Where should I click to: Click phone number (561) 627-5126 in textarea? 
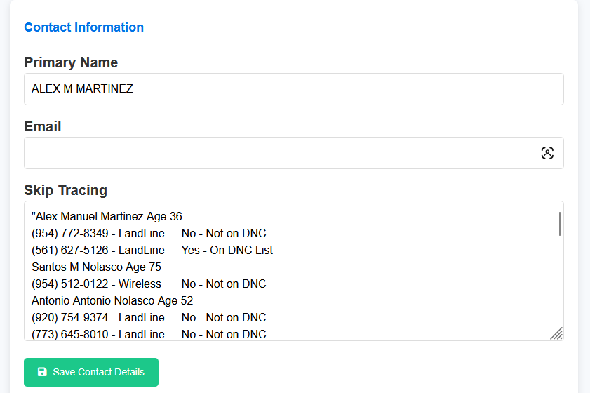click(70, 250)
